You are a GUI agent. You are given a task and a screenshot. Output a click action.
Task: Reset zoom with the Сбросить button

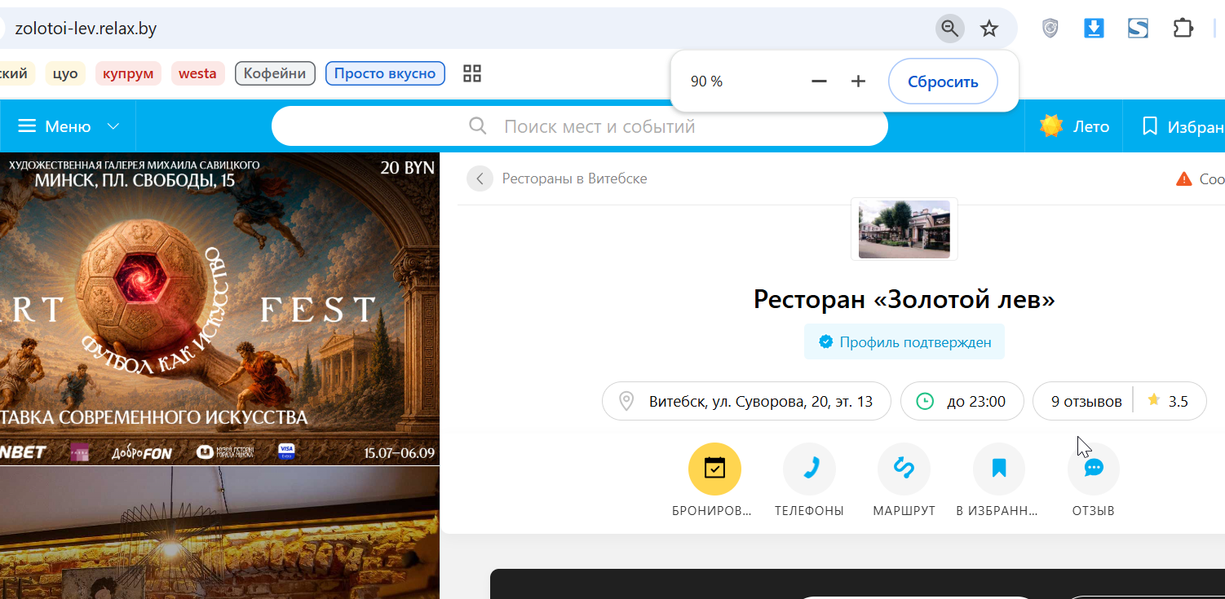(943, 81)
